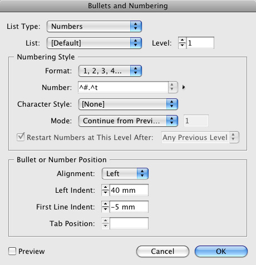This screenshot has height=265, width=256.
Task: Click the Tab Position stepper arrows
Action: click(x=105, y=223)
